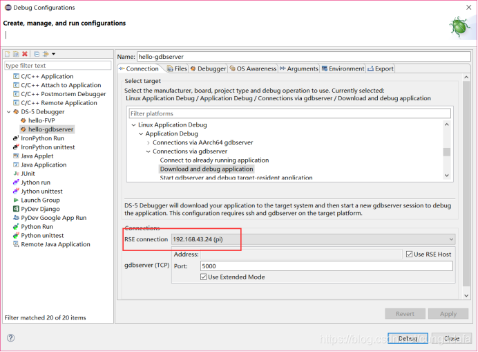
Task: Open the filter launch configurations menu arrow
Action: [x=54, y=54]
